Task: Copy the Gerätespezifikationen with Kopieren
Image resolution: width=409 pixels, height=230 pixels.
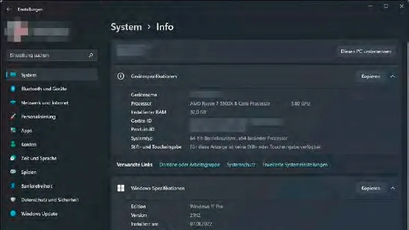Action: 371,76
